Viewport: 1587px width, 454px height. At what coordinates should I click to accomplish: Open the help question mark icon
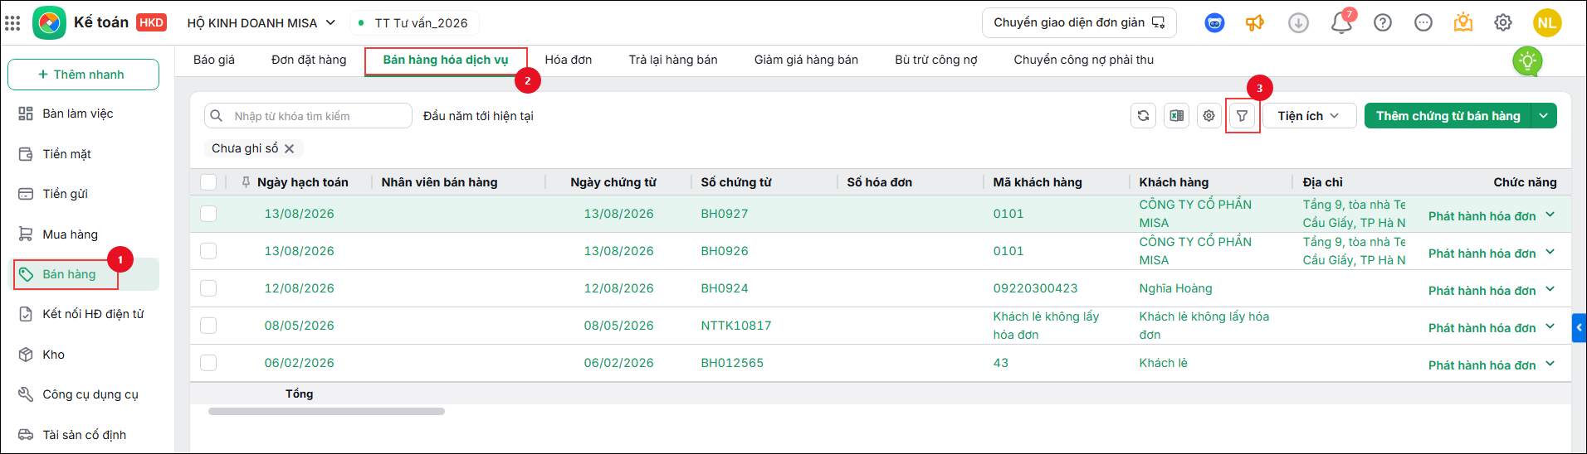[1383, 23]
